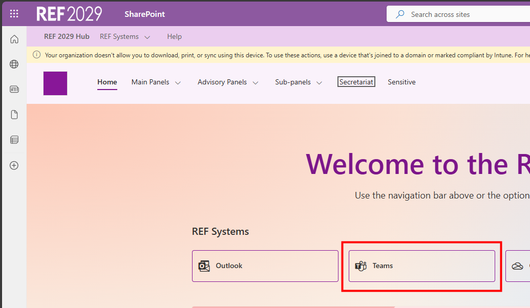
Task: Click the organization download restriction message
Action: tap(287, 55)
